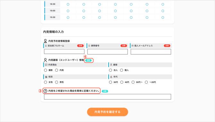Click the question mark icon before 内見をご希望された理由
The image size is (215, 122).
[45, 91]
